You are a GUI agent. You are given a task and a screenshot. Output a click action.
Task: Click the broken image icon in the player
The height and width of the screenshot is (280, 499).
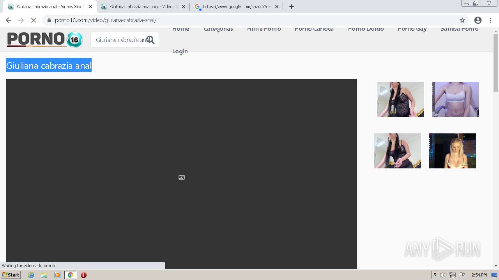coord(182,177)
